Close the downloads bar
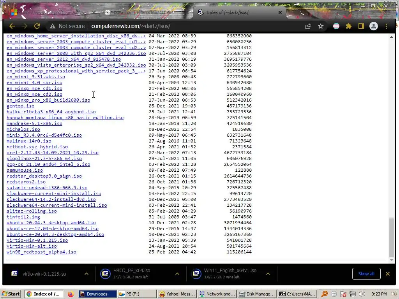399x299 pixels. 388,274
